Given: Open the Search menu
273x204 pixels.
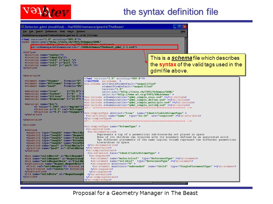Looking at the screenshot, I should click(39, 31).
